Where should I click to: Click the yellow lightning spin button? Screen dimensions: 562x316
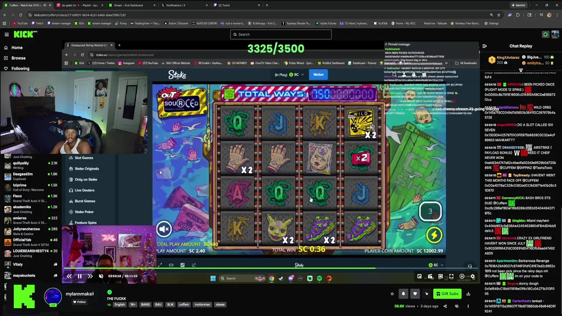[434, 235]
